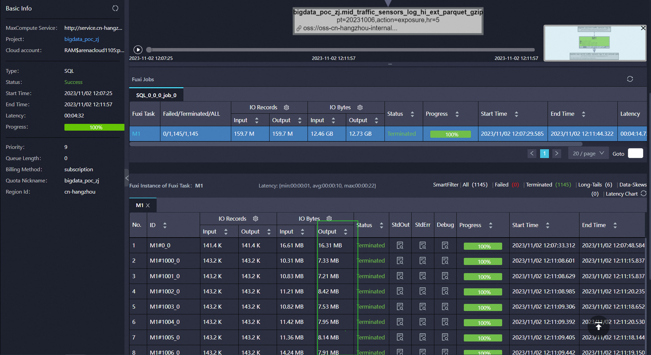Open the 20 / page size dropdown

(588, 154)
